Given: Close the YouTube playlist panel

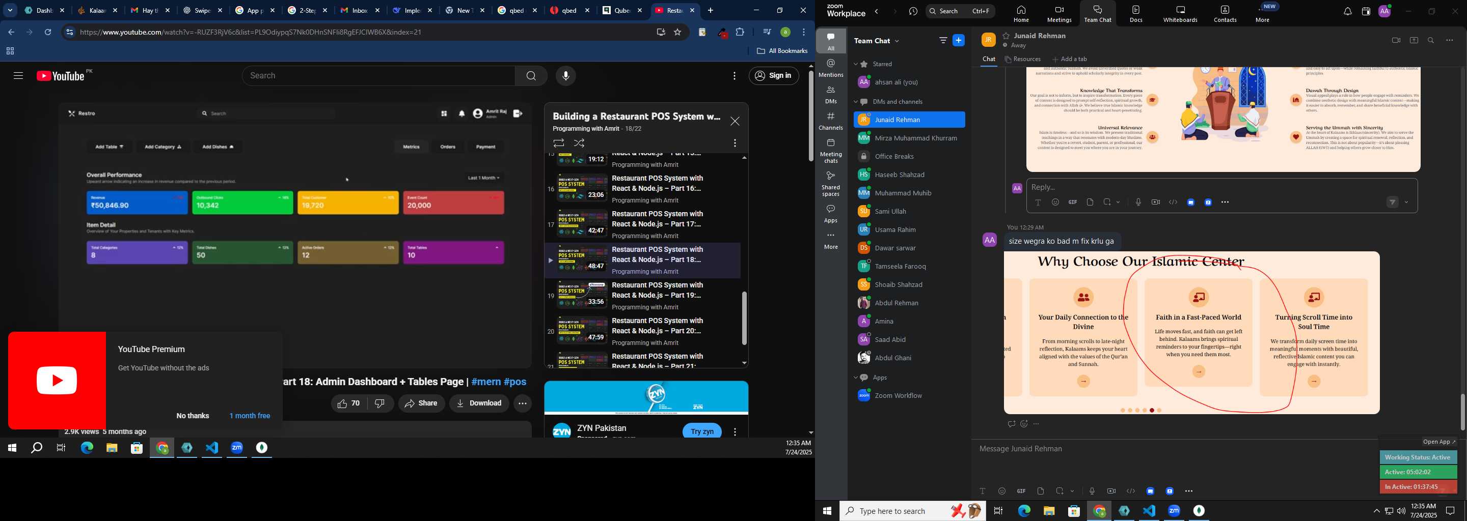Looking at the screenshot, I should 735,121.
